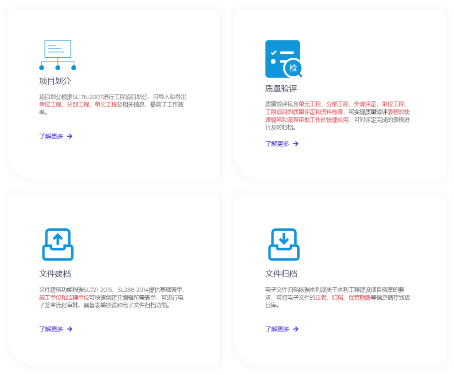Click the arrow icon in 项目划分 card

70,136
